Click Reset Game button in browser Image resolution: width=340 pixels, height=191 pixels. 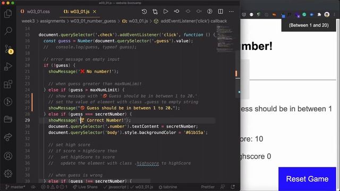click(307, 179)
